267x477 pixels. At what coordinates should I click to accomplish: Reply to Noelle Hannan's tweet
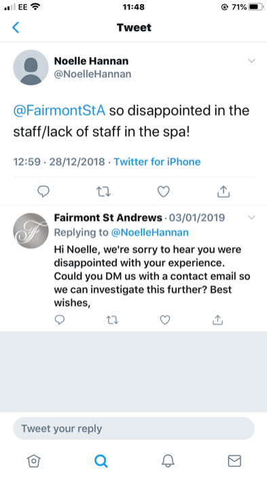[43, 191]
